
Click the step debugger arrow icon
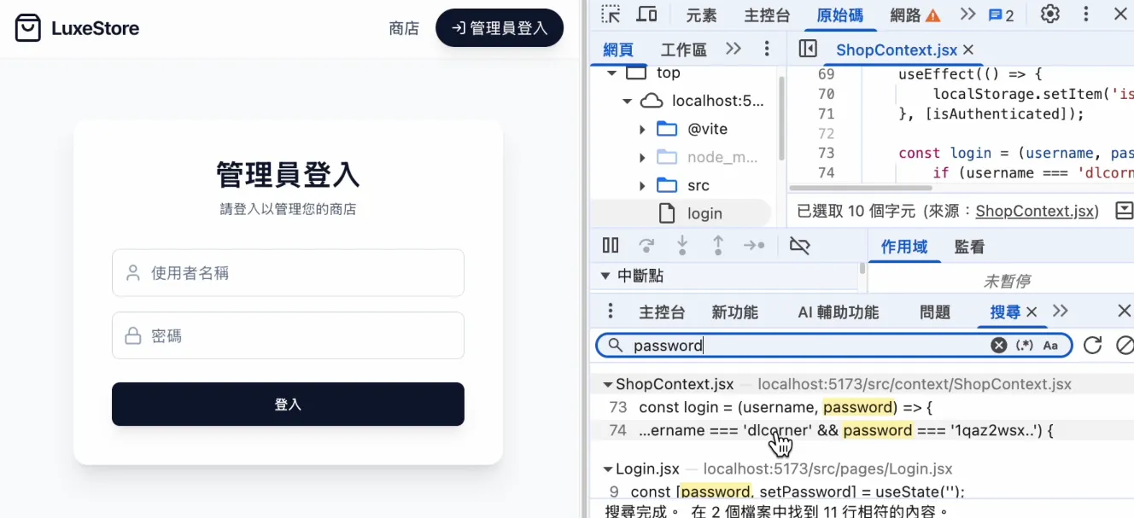(754, 246)
